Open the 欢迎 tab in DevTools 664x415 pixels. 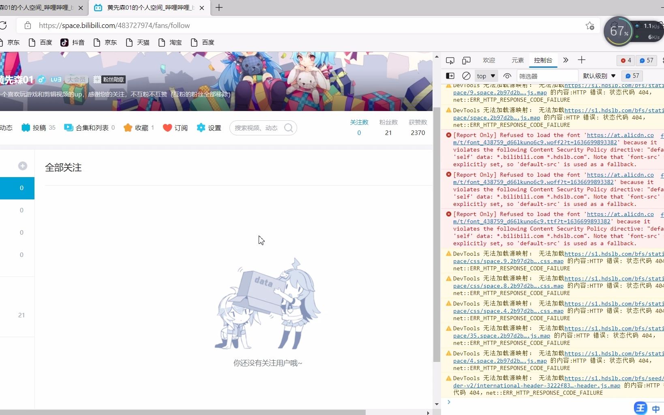point(489,60)
